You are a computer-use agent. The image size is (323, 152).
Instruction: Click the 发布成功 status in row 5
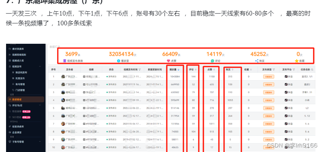(111, 108)
